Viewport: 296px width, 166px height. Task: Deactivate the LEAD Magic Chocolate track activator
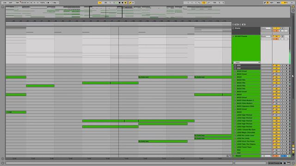click(x=276, y=132)
